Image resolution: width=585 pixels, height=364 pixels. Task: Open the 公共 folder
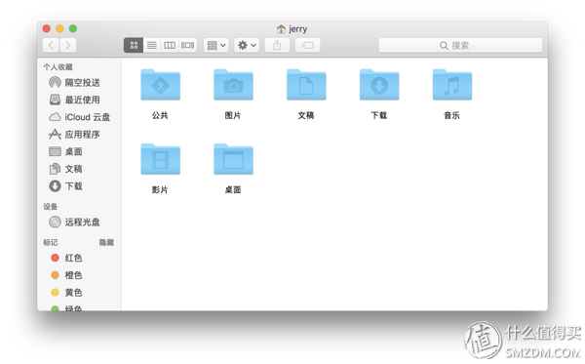(x=161, y=85)
